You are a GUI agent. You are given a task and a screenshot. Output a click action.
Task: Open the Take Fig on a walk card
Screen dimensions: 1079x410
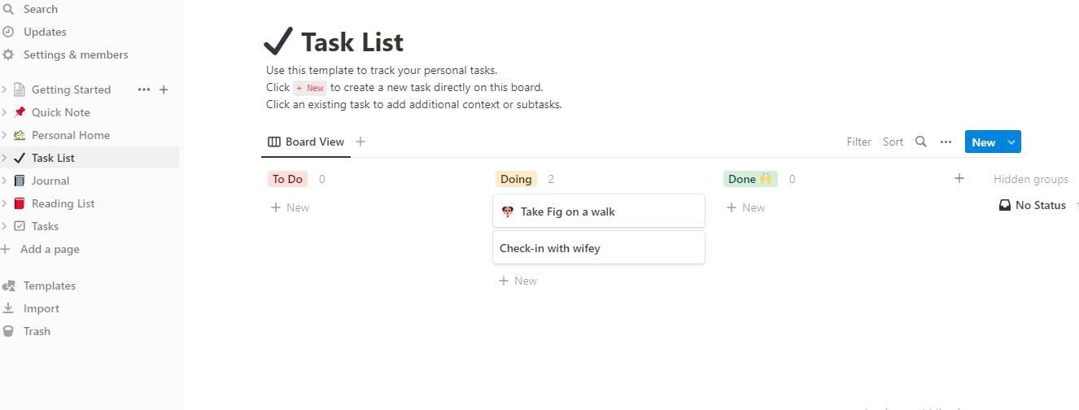coord(599,212)
